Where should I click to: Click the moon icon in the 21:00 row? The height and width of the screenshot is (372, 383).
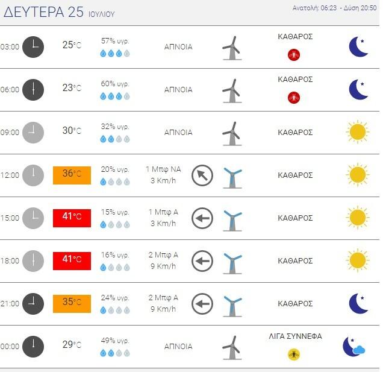(x=358, y=304)
